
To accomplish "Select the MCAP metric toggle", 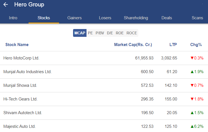I will pyautogui.click(x=80, y=33).
